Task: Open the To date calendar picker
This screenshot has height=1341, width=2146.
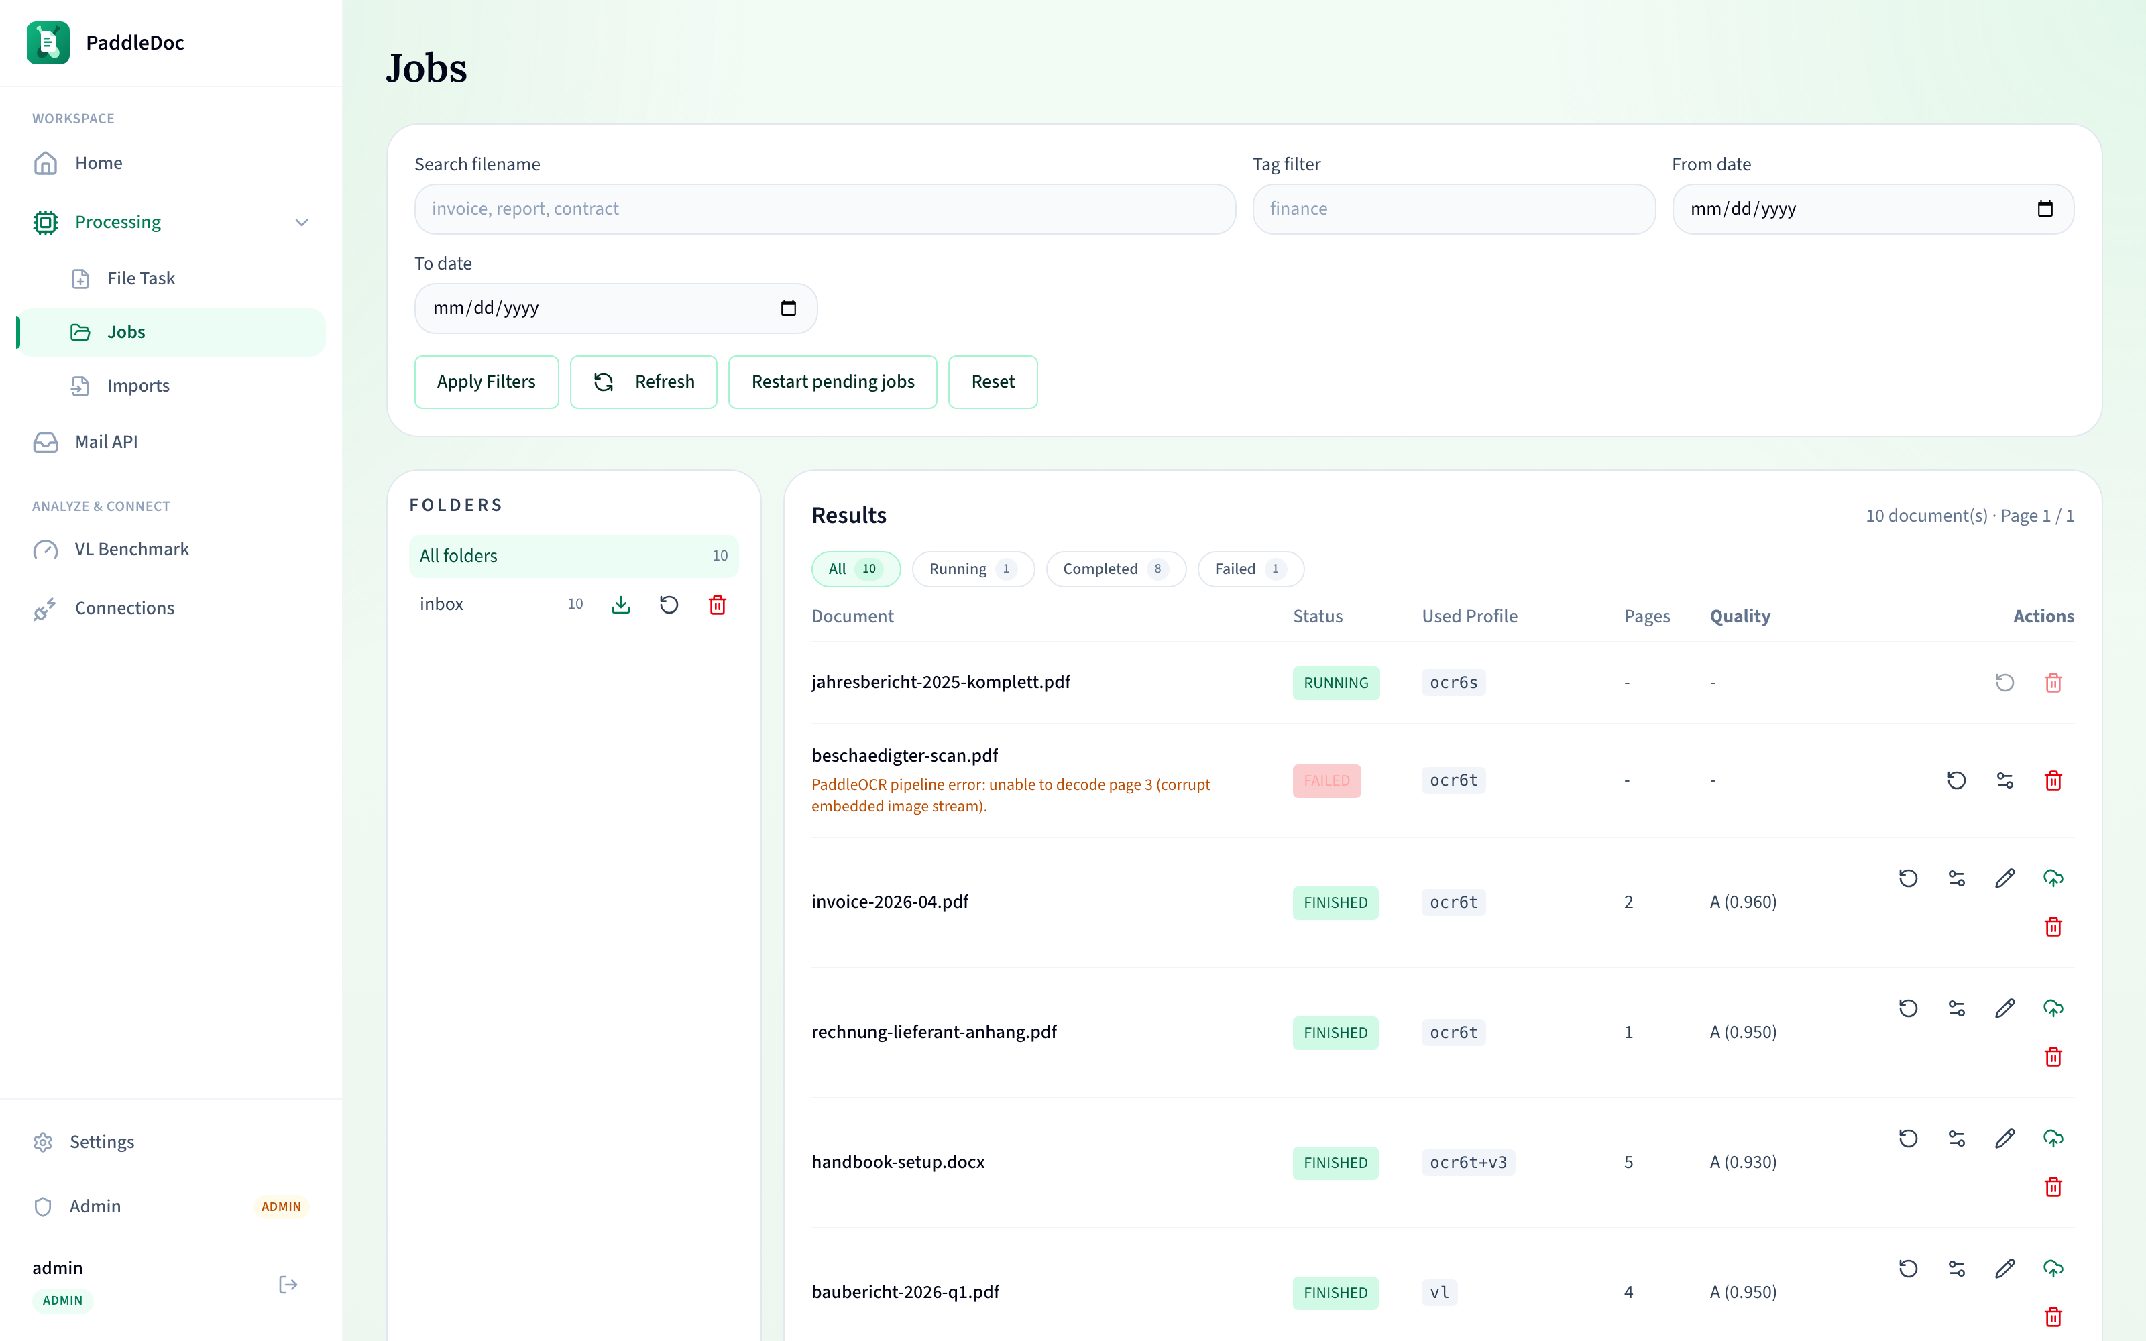Action: click(789, 308)
